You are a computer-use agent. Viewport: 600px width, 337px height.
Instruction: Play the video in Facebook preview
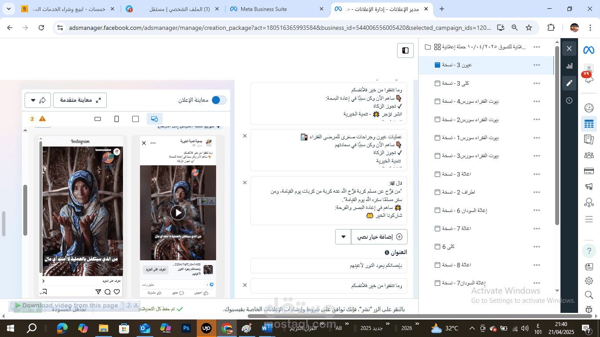pyautogui.click(x=177, y=213)
